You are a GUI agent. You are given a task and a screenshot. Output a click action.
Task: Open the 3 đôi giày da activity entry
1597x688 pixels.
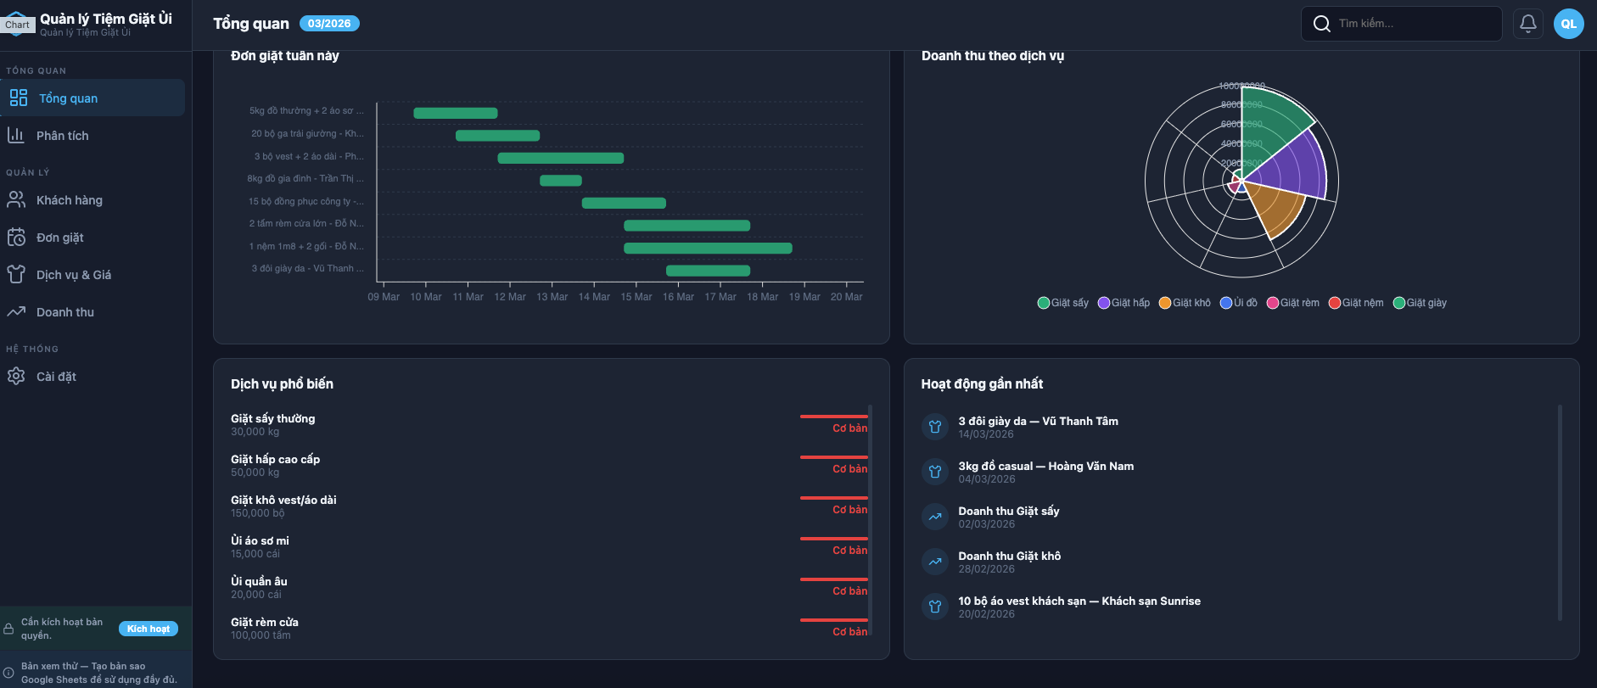(1038, 422)
